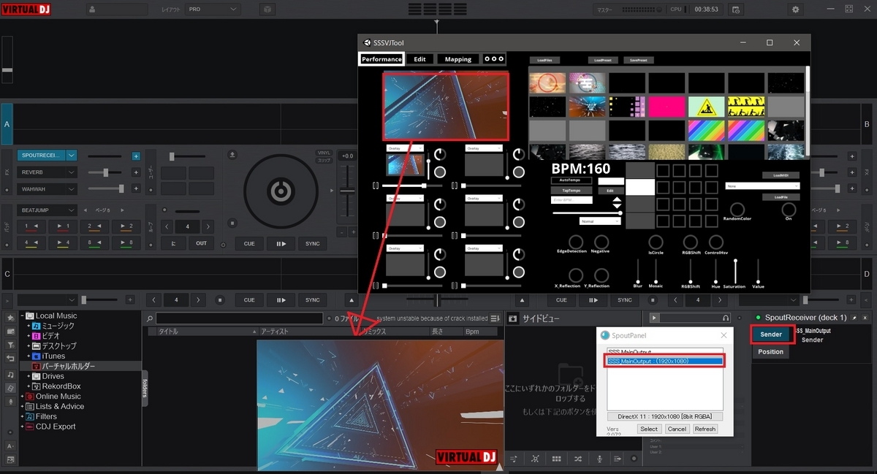Screen dimensions: 877x474
Task: Click the search magnifier icon in browser
Action: tap(150, 319)
